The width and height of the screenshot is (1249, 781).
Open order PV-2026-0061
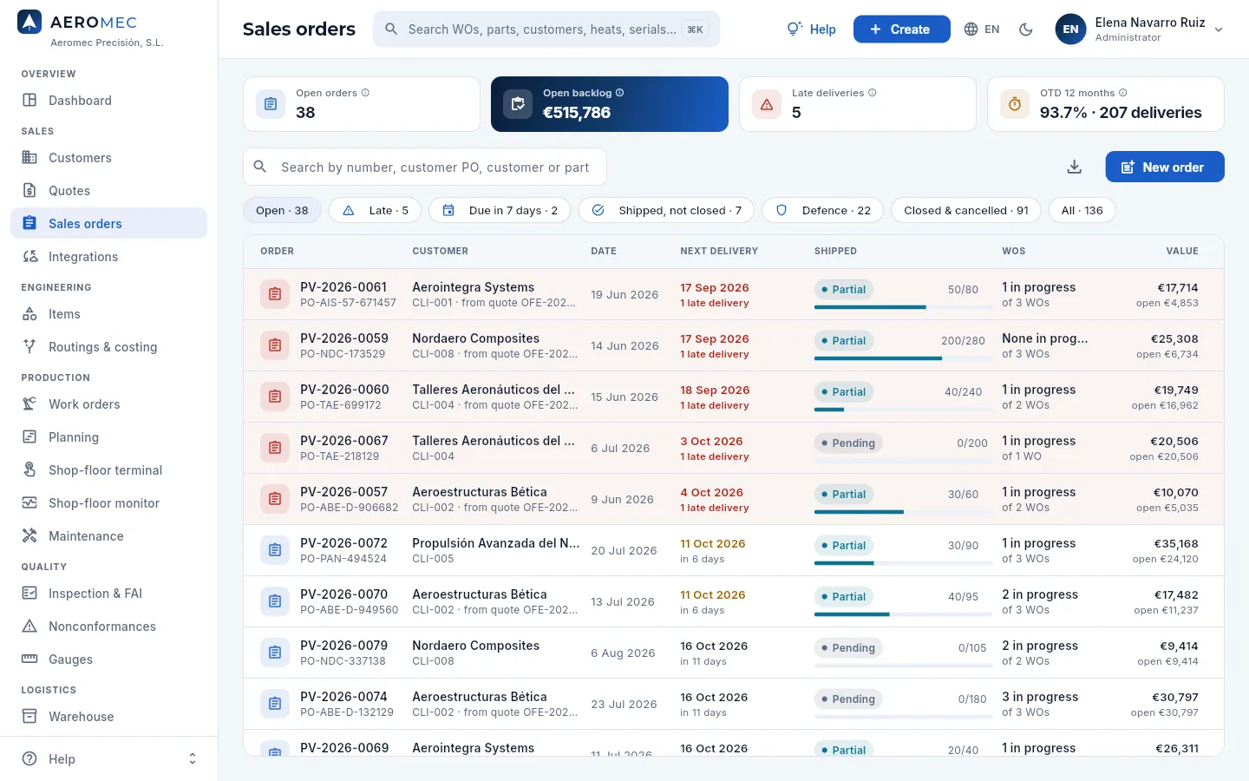734,295
